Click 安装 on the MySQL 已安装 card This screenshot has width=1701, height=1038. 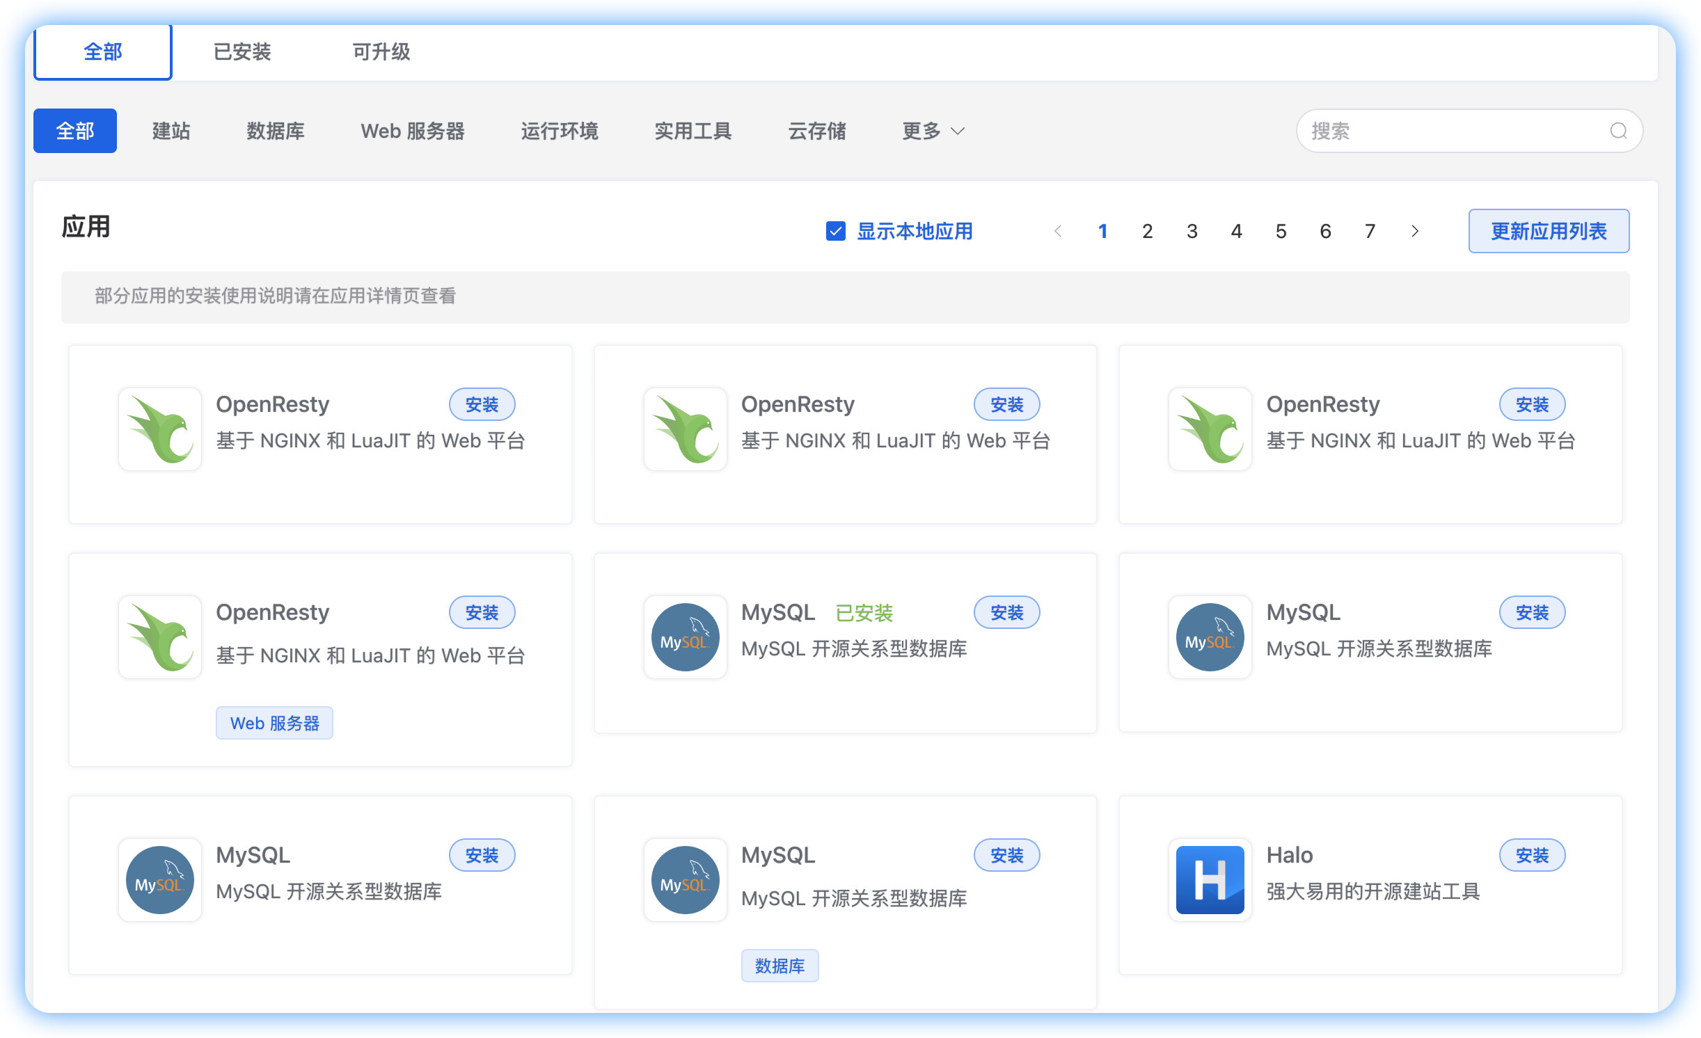point(1006,612)
